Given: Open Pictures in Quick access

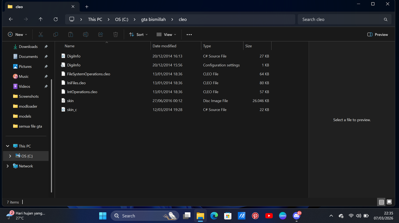Looking at the screenshot, I should pyautogui.click(x=25, y=67).
